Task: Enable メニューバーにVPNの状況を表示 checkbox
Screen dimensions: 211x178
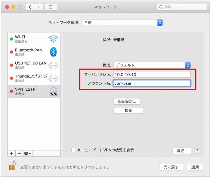Action: point(74,150)
